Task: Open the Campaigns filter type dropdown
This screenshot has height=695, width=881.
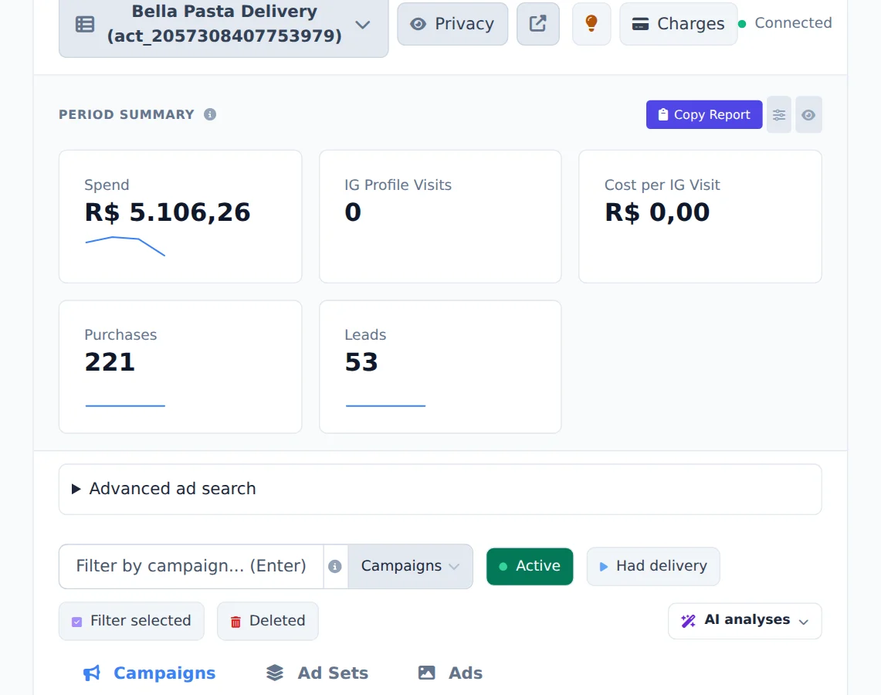Action: click(410, 566)
